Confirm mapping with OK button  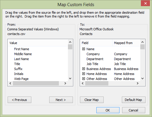[108, 110]
